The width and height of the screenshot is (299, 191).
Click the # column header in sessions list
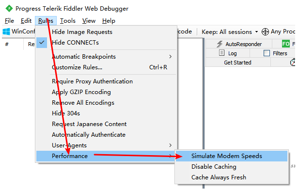coord(7,44)
